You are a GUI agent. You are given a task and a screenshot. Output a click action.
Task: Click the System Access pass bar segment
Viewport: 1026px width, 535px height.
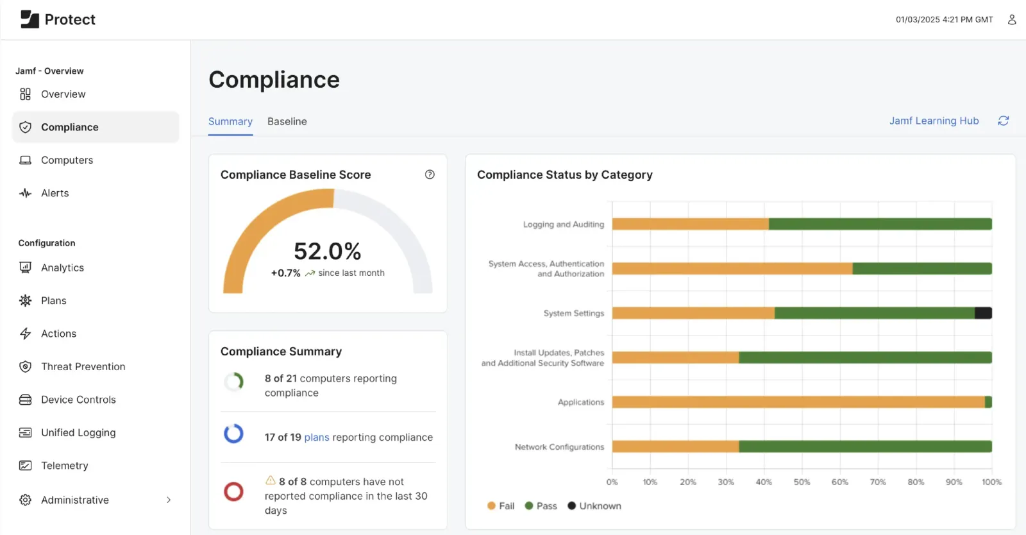click(922, 268)
